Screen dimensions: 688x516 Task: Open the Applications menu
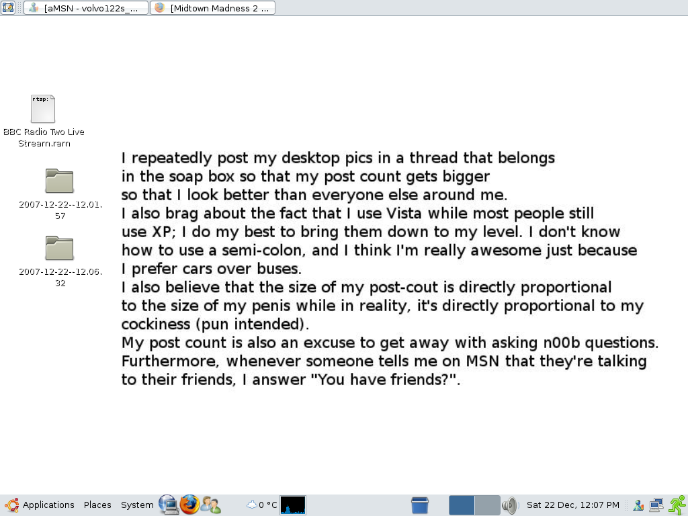click(40, 505)
